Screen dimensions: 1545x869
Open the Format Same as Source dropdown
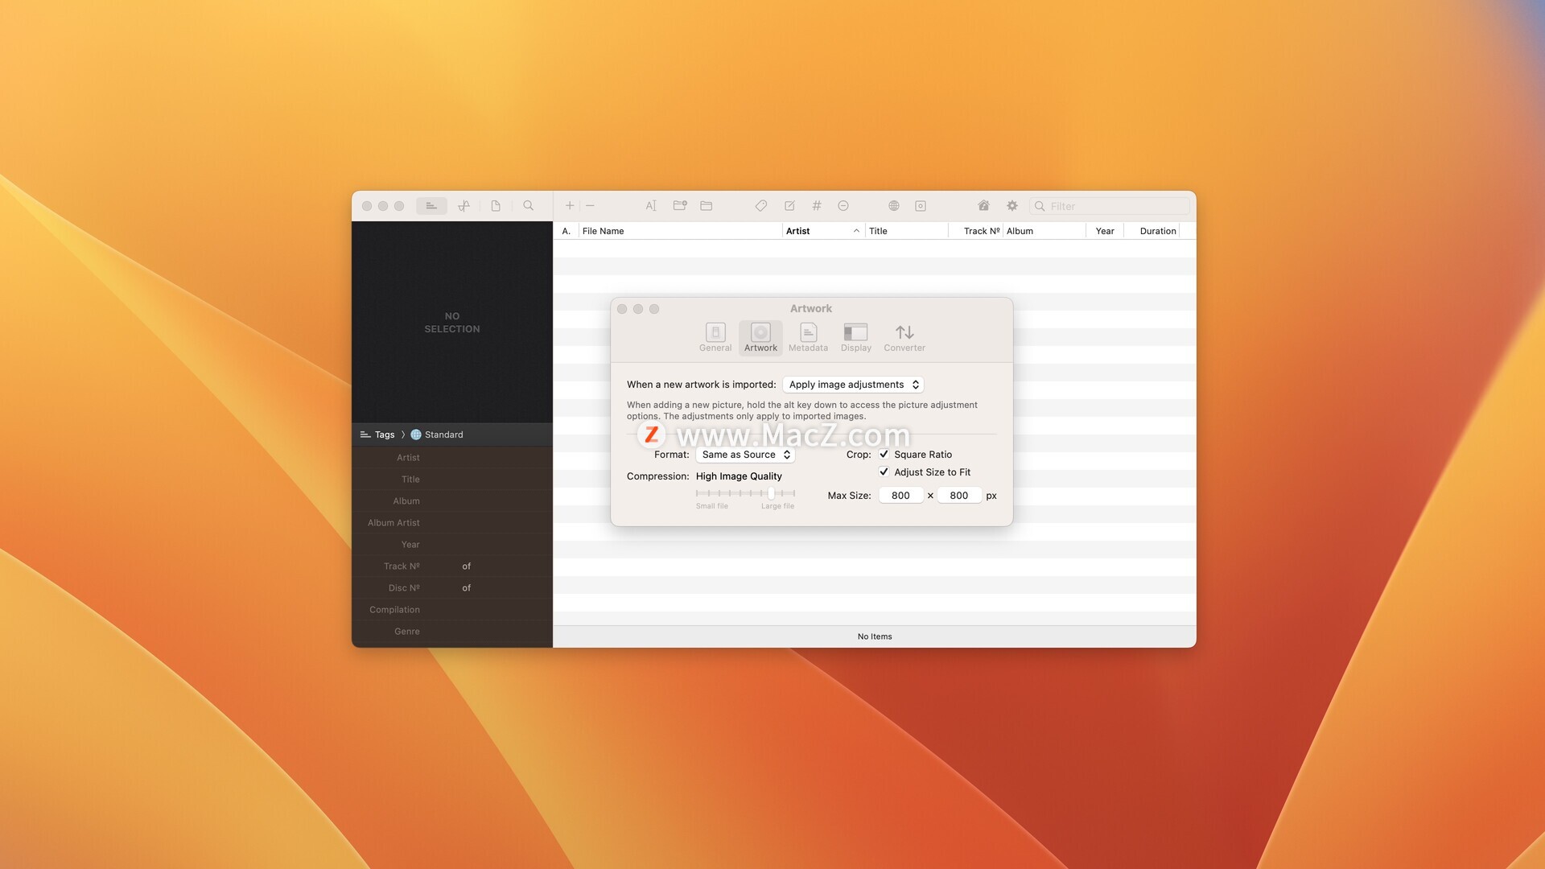(x=745, y=455)
